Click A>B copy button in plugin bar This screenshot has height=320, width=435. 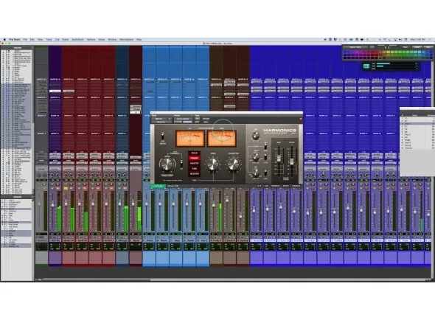click(266, 186)
